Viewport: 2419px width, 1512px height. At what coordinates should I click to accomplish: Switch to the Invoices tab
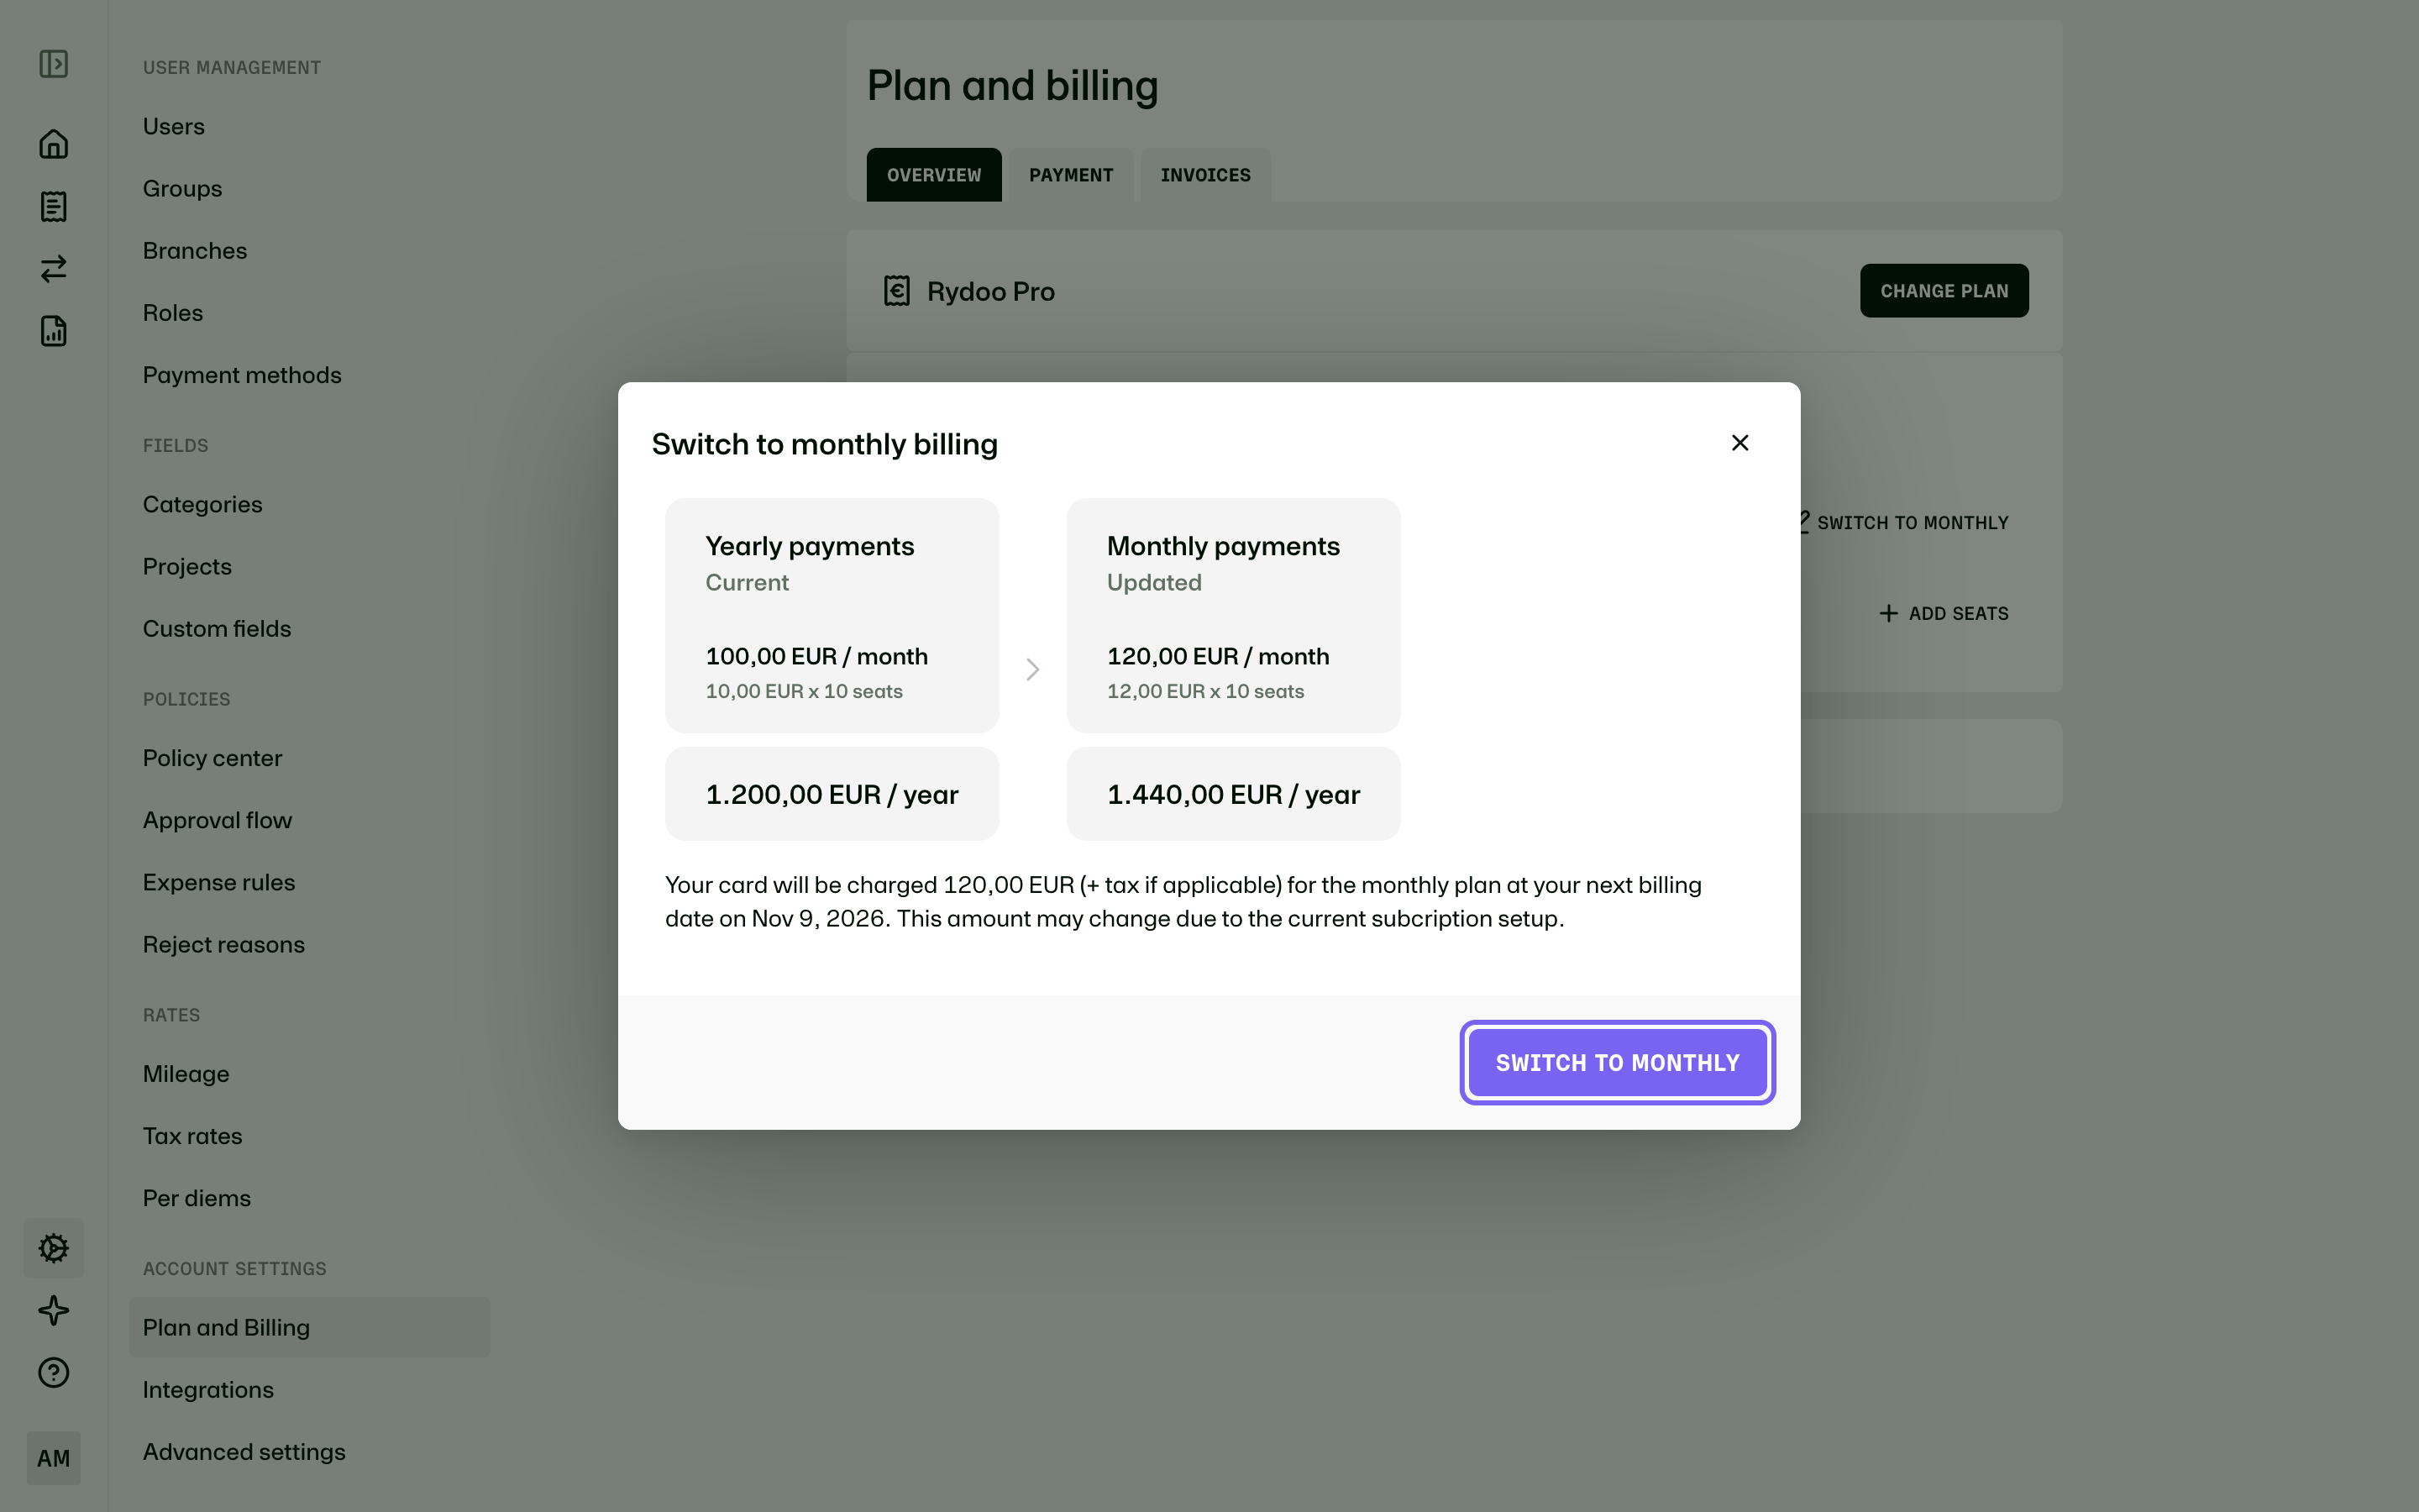pos(1205,175)
